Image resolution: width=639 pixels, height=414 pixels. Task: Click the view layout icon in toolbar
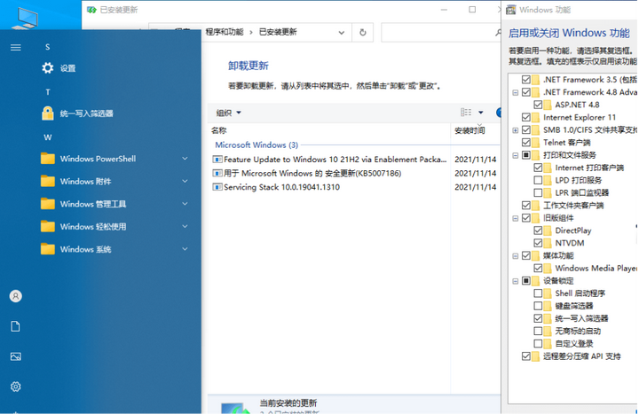(x=466, y=113)
